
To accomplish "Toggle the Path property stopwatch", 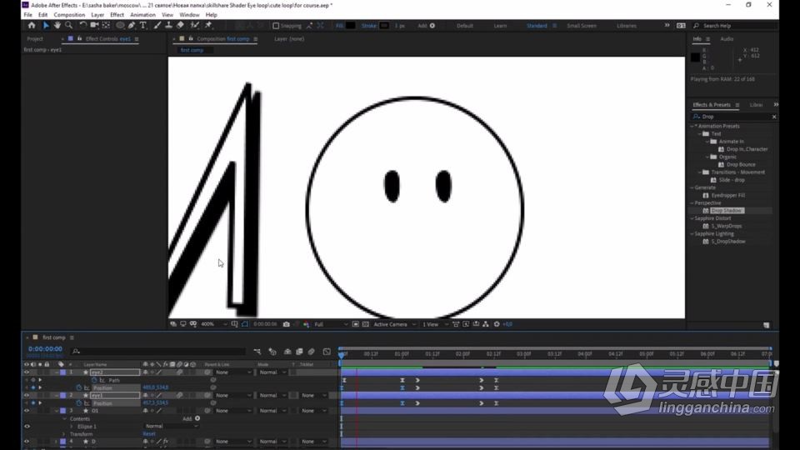I will [x=94, y=380].
